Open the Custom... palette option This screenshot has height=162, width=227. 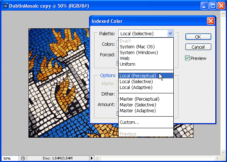[129, 122]
